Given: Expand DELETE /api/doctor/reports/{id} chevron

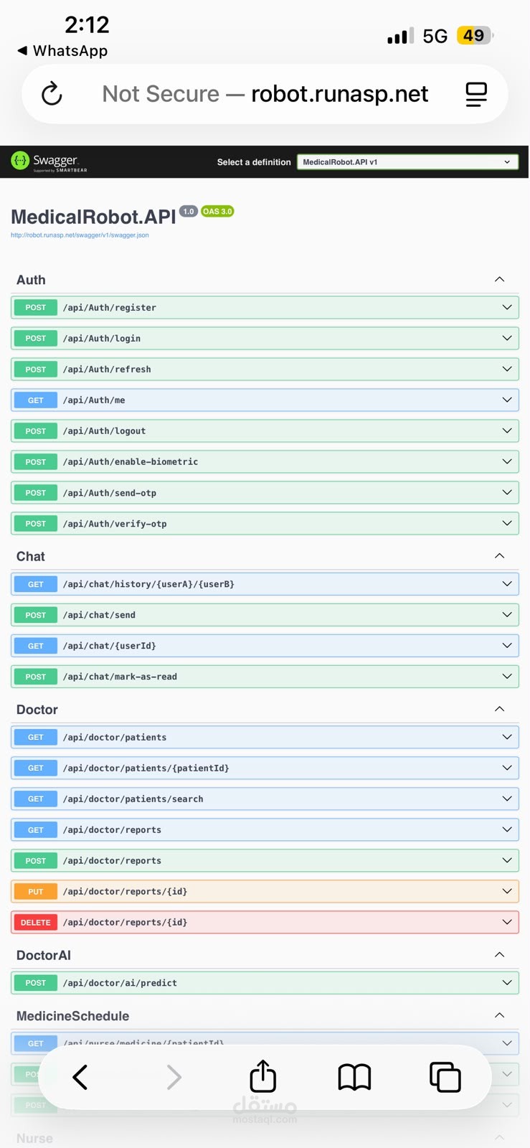Looking at the screenshot, I should [x=507, y=922].
